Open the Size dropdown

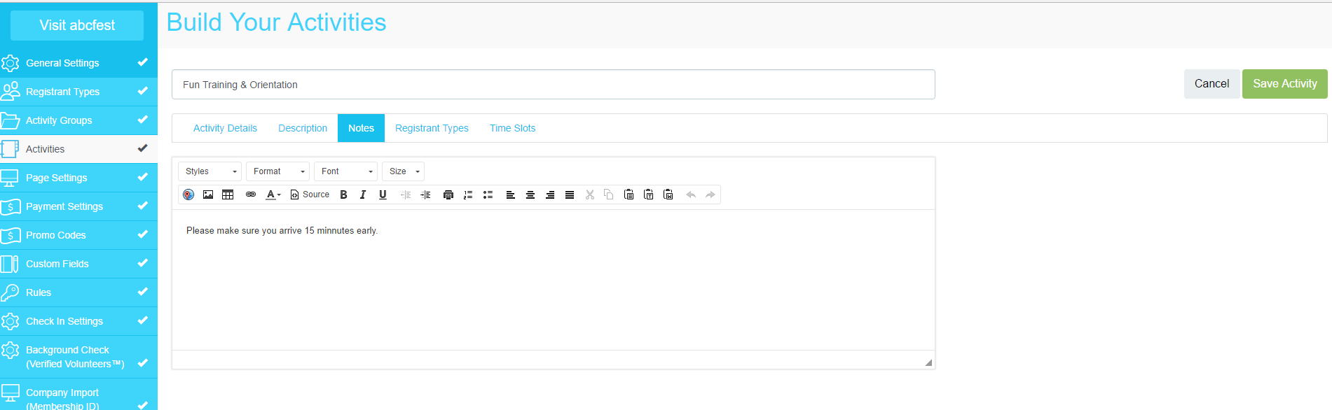(x=404, y=171)
